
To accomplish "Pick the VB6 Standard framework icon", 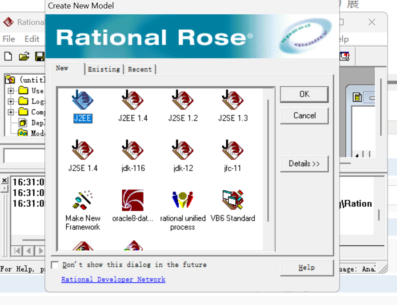I will click(x=233, y=200).
